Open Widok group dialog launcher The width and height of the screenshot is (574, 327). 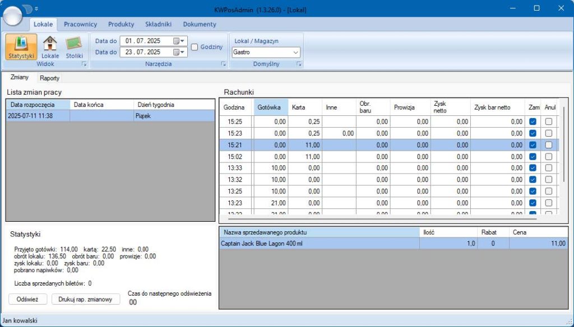(84, 65)
